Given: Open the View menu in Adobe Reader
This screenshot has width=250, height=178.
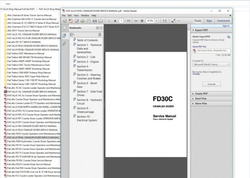Looking at the screenshot, I should pos(76,15).
